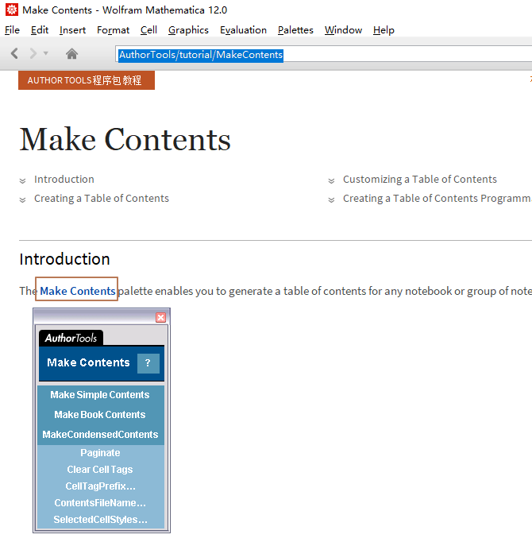Click the Make Contents palette header label
This screenshot has width=532, height=546.
tap(88, 363)
